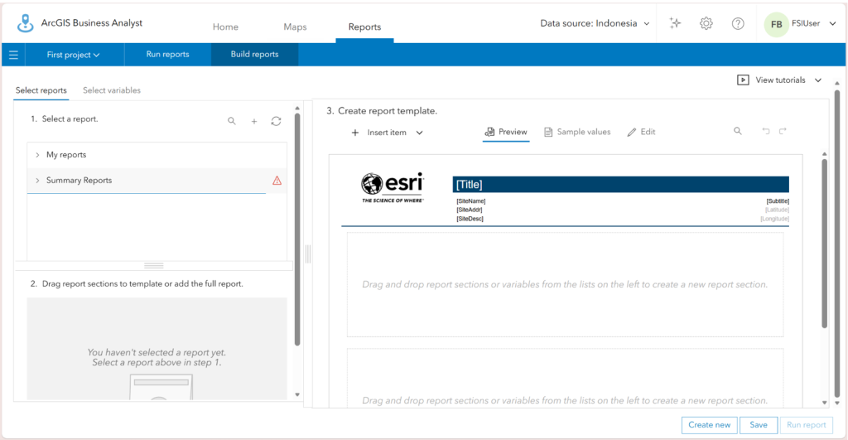Image resolution: width=848 pixels, height=440 pixels.
Task: Open the settings gear icon
Action: (x=706, y=23)
